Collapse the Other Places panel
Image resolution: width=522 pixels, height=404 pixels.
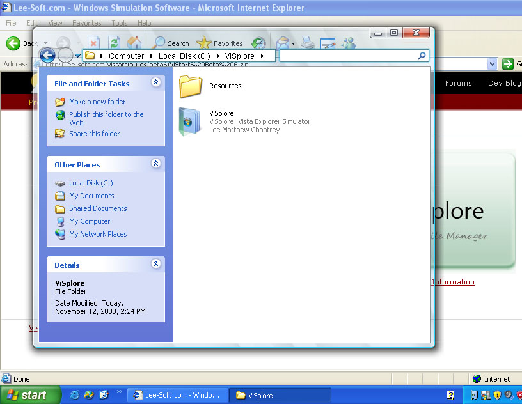[156, 164]
